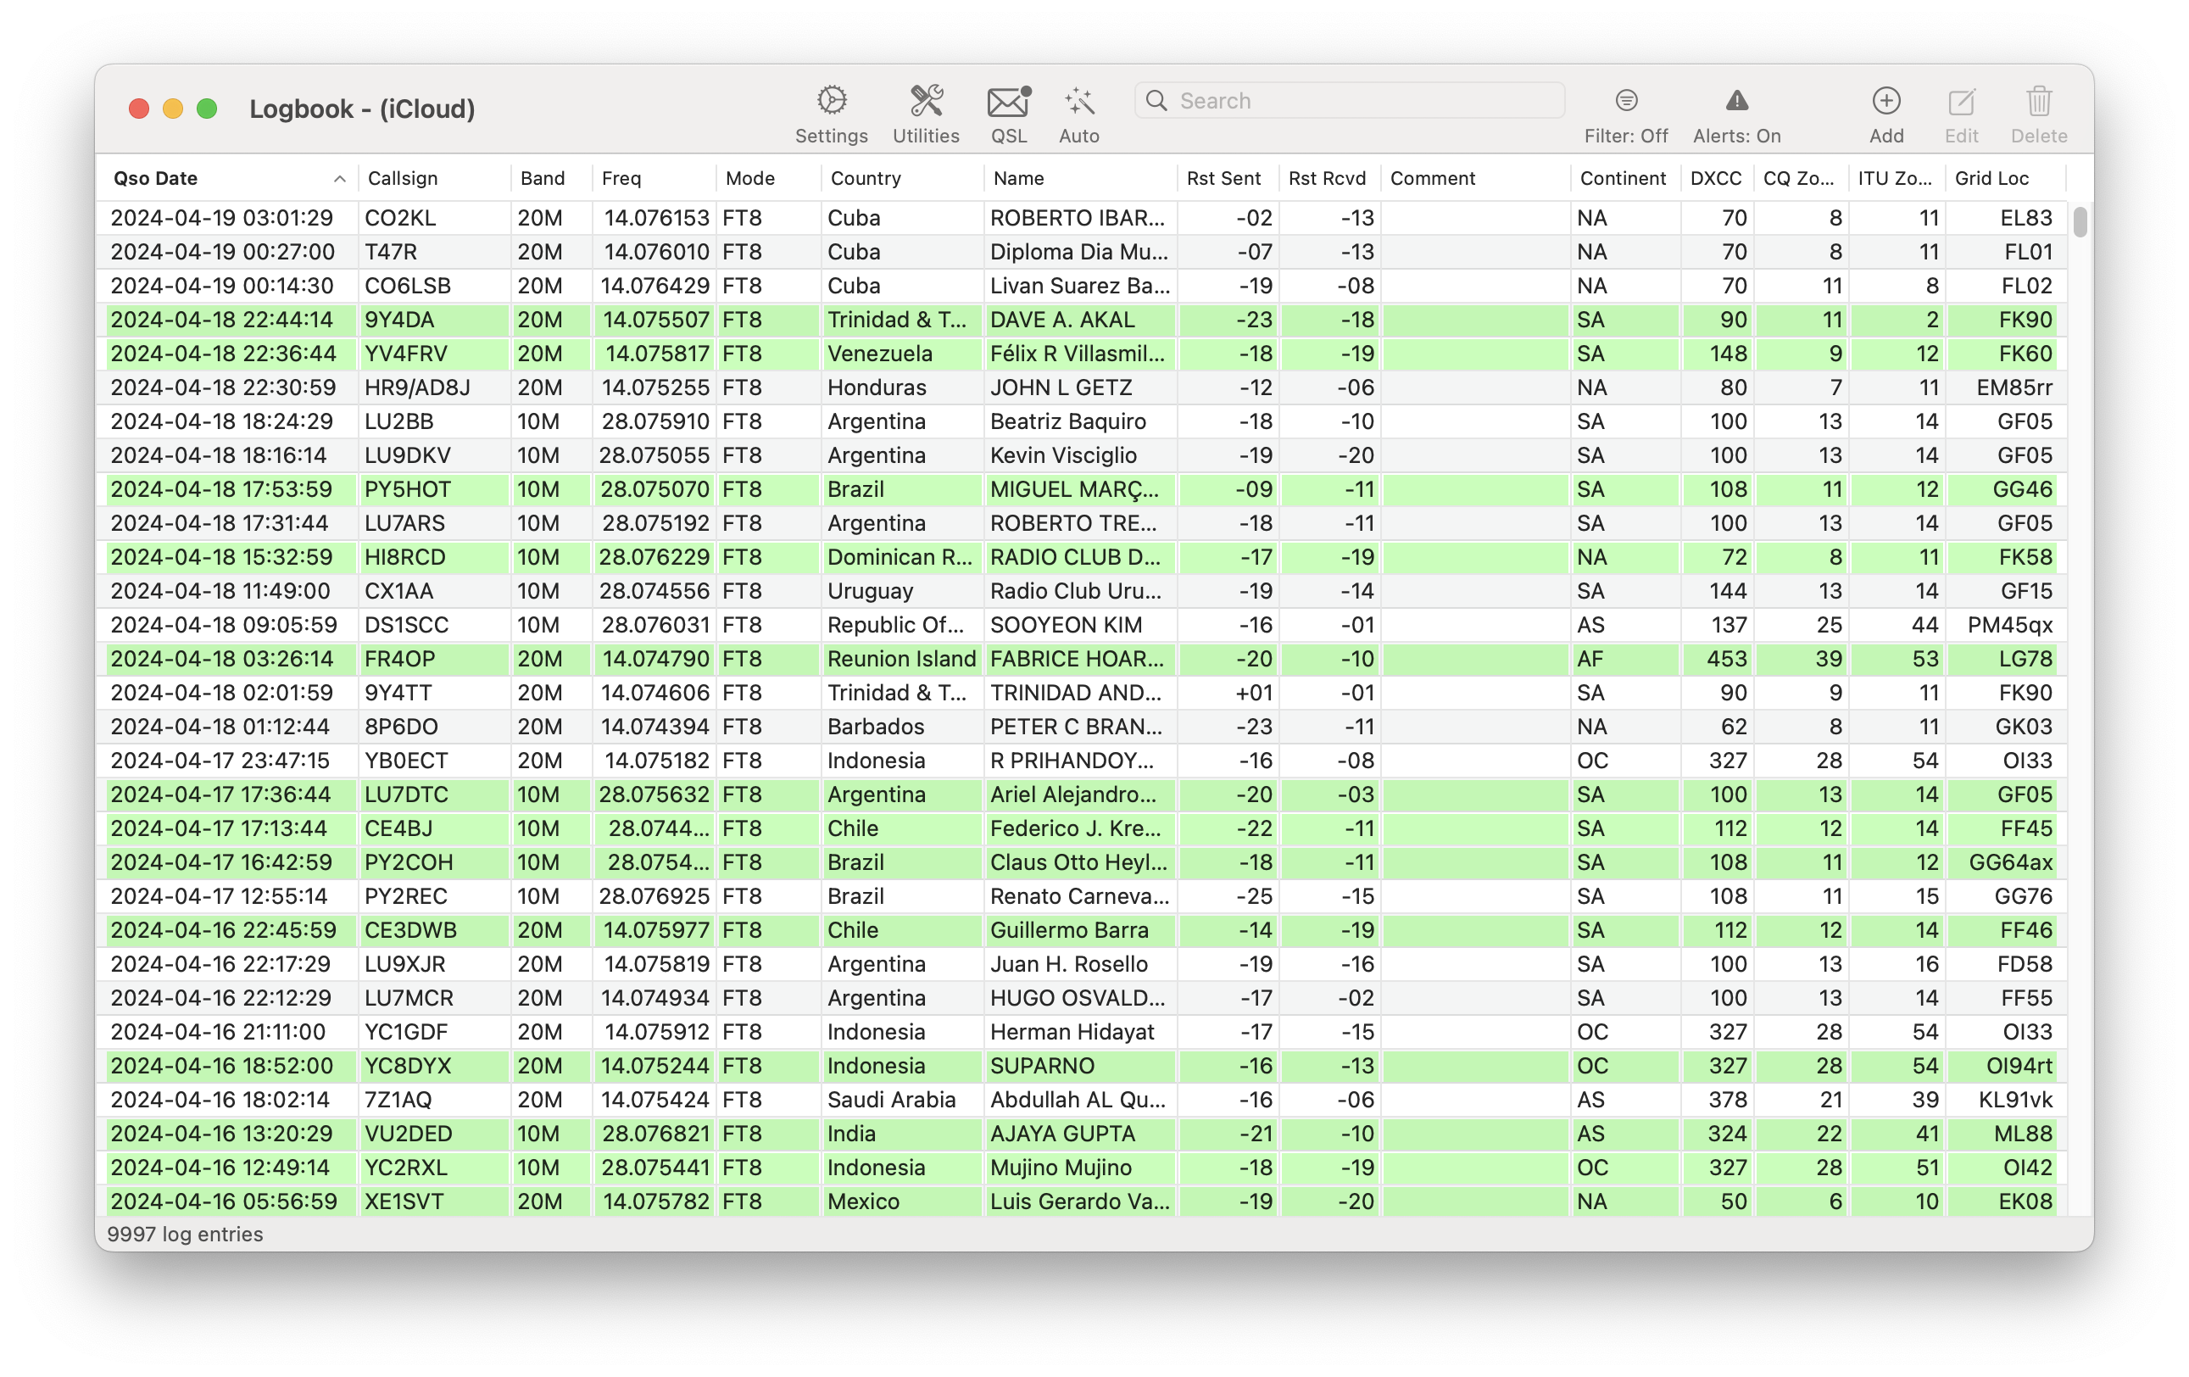Click the magnifier icon in Search
Viewport: 2189px width, 1377px height.
pyautogui.click(x=1156, y=100)
